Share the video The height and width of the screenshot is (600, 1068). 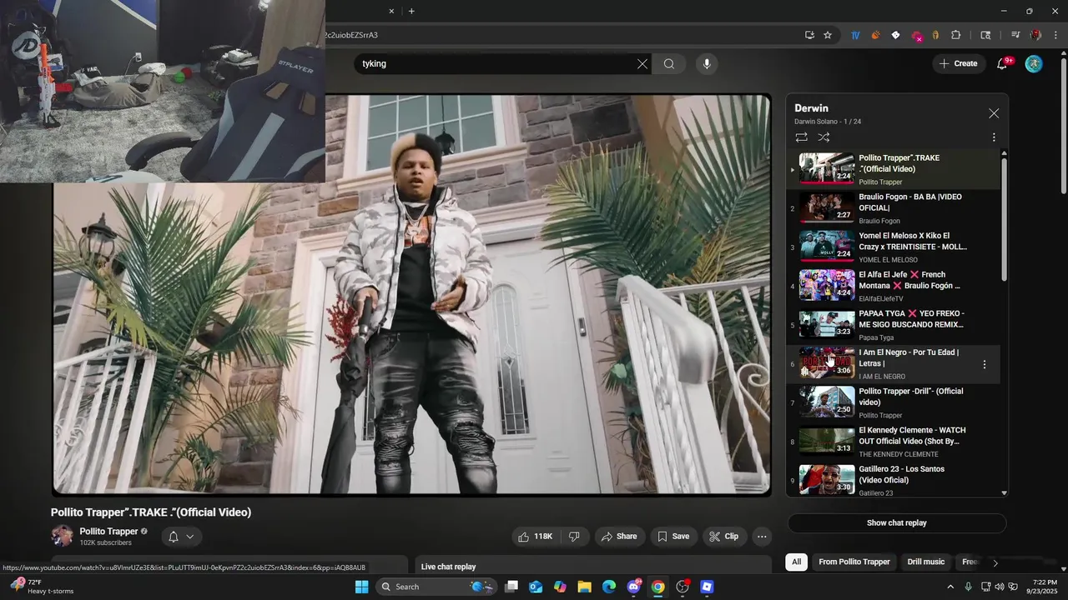(x=619, y=537)
